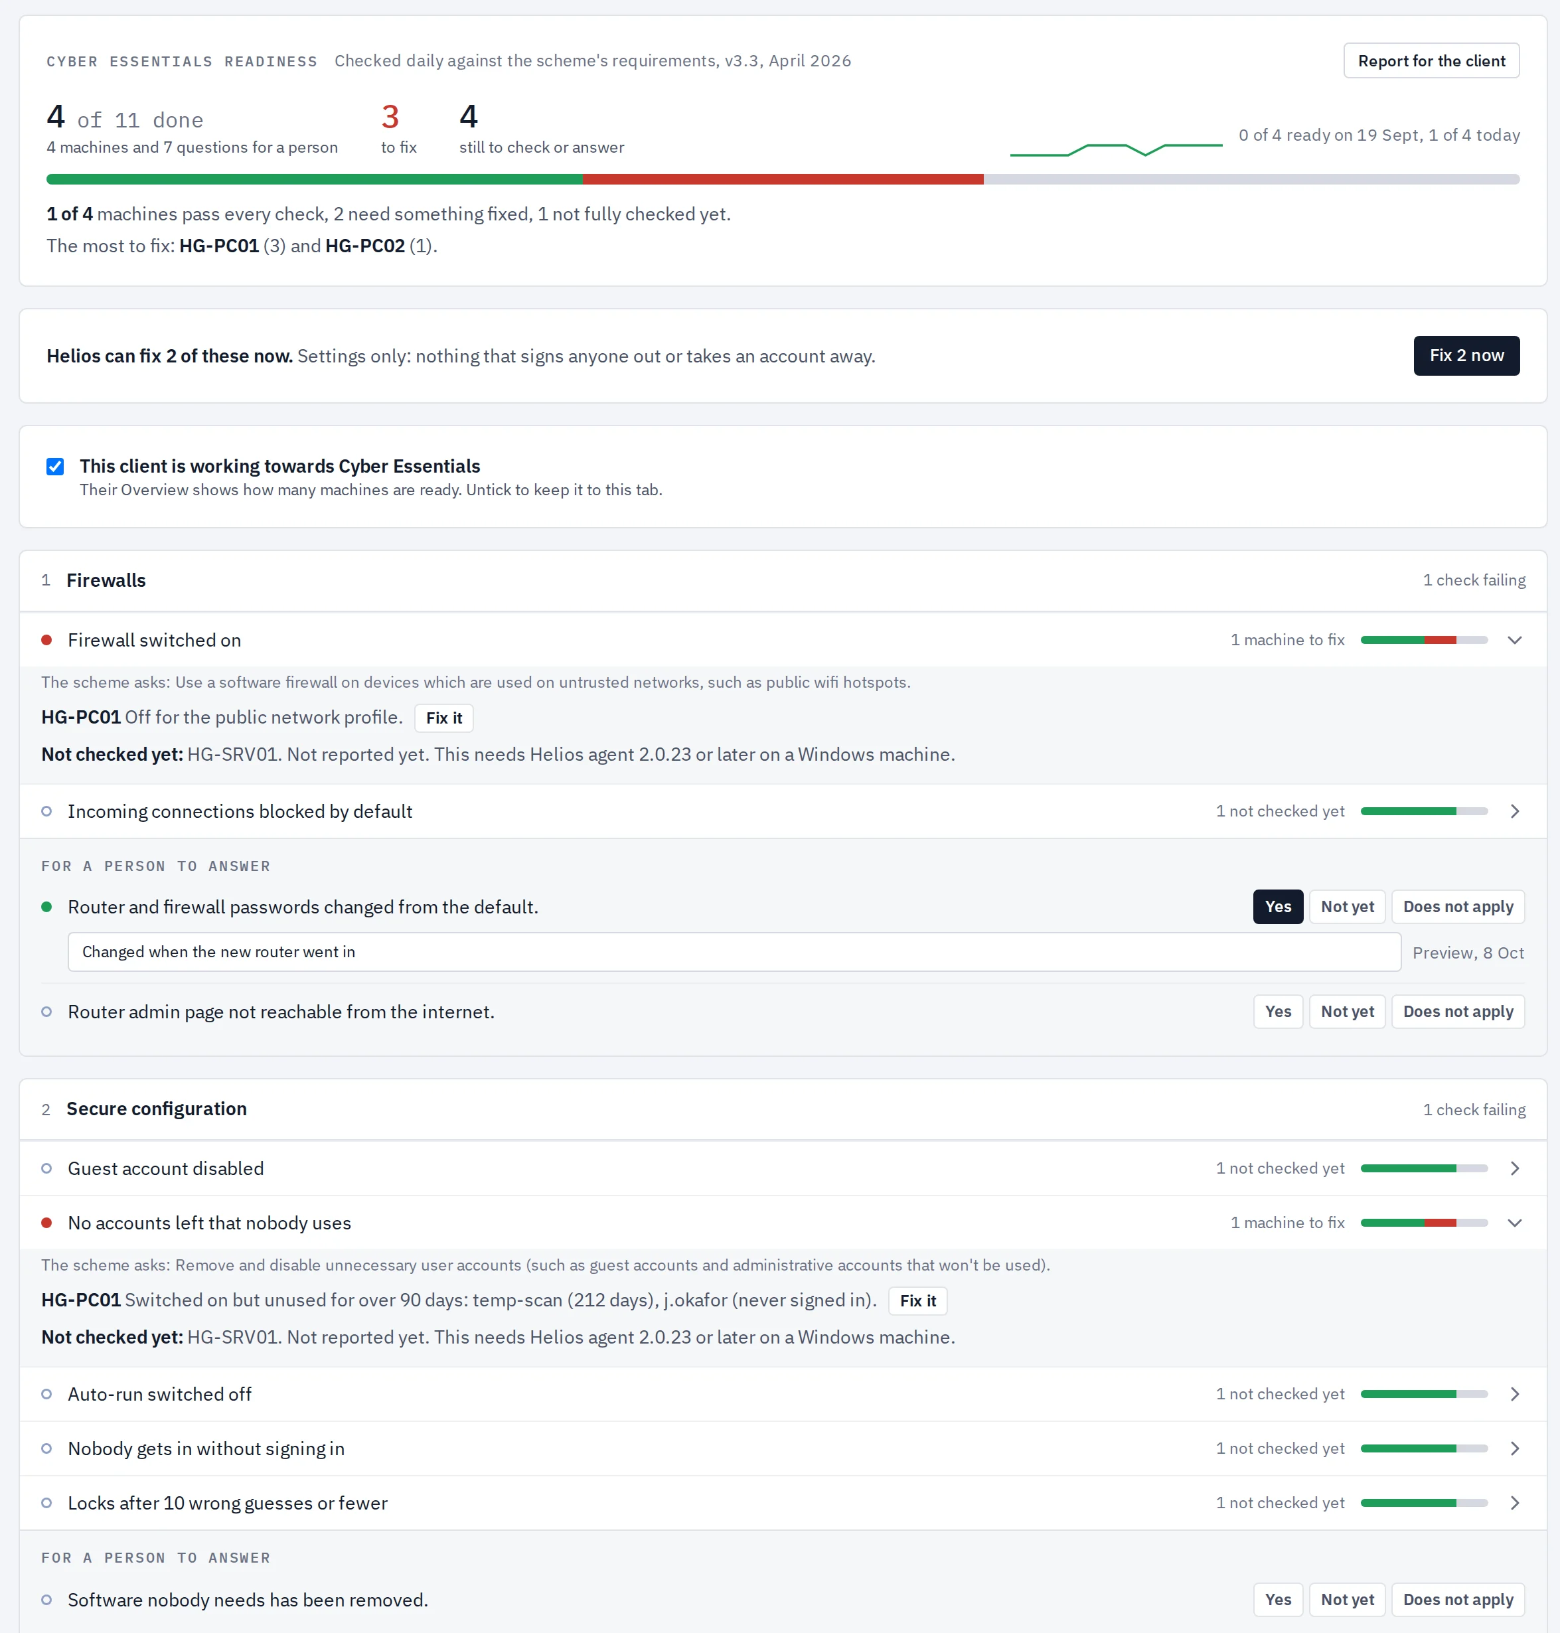Click Fix it for the HG-PC01 public network profile
The width and height of the screenshot is (1560, 1633).
pyautogui.click(x=444, y=718)
